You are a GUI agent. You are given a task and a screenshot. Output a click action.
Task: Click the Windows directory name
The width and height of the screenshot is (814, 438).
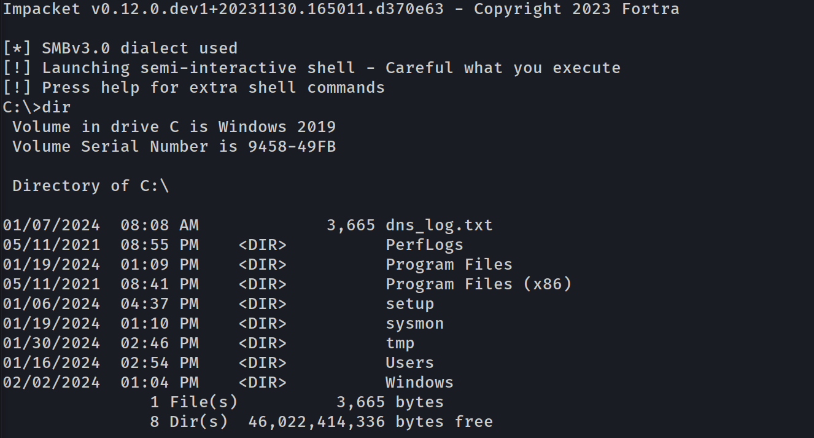pyautogui.click(x=419, y=383)
